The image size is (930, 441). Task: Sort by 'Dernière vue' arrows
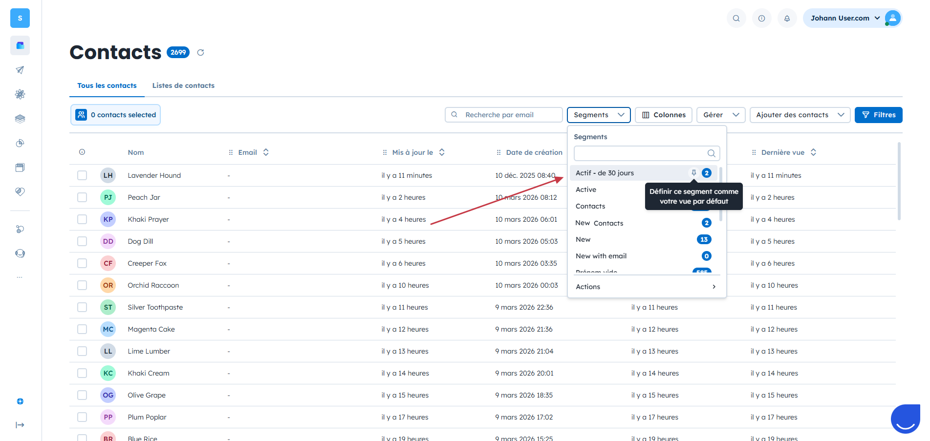813,152
